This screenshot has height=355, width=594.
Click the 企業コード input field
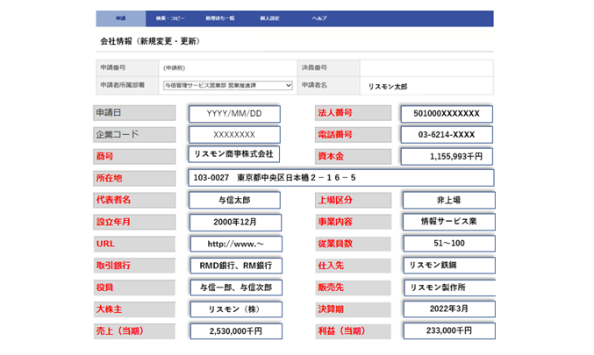[233, 135]
